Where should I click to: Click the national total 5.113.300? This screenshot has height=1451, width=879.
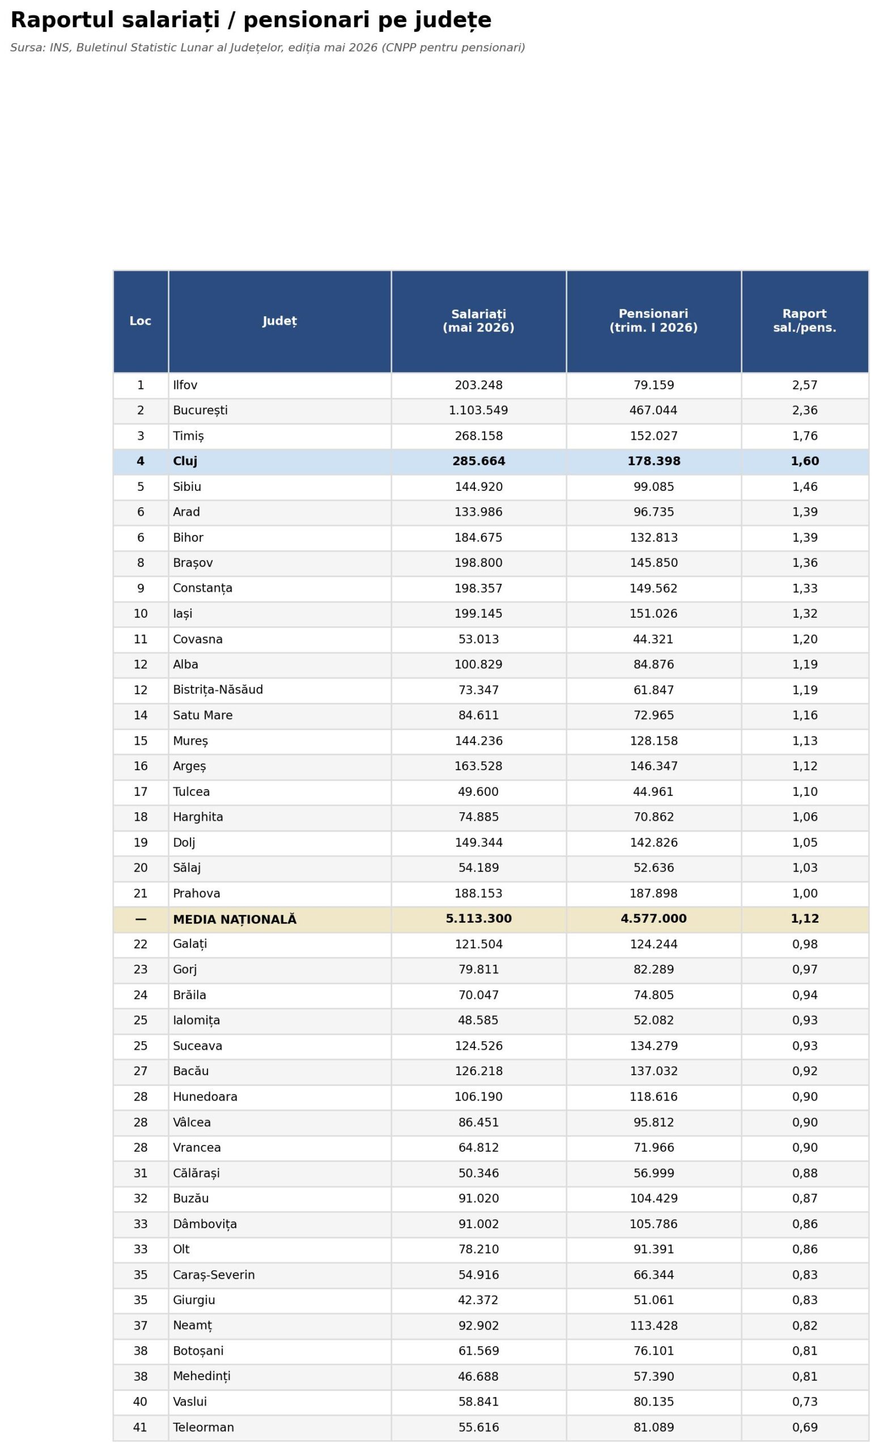pos(479,919)
